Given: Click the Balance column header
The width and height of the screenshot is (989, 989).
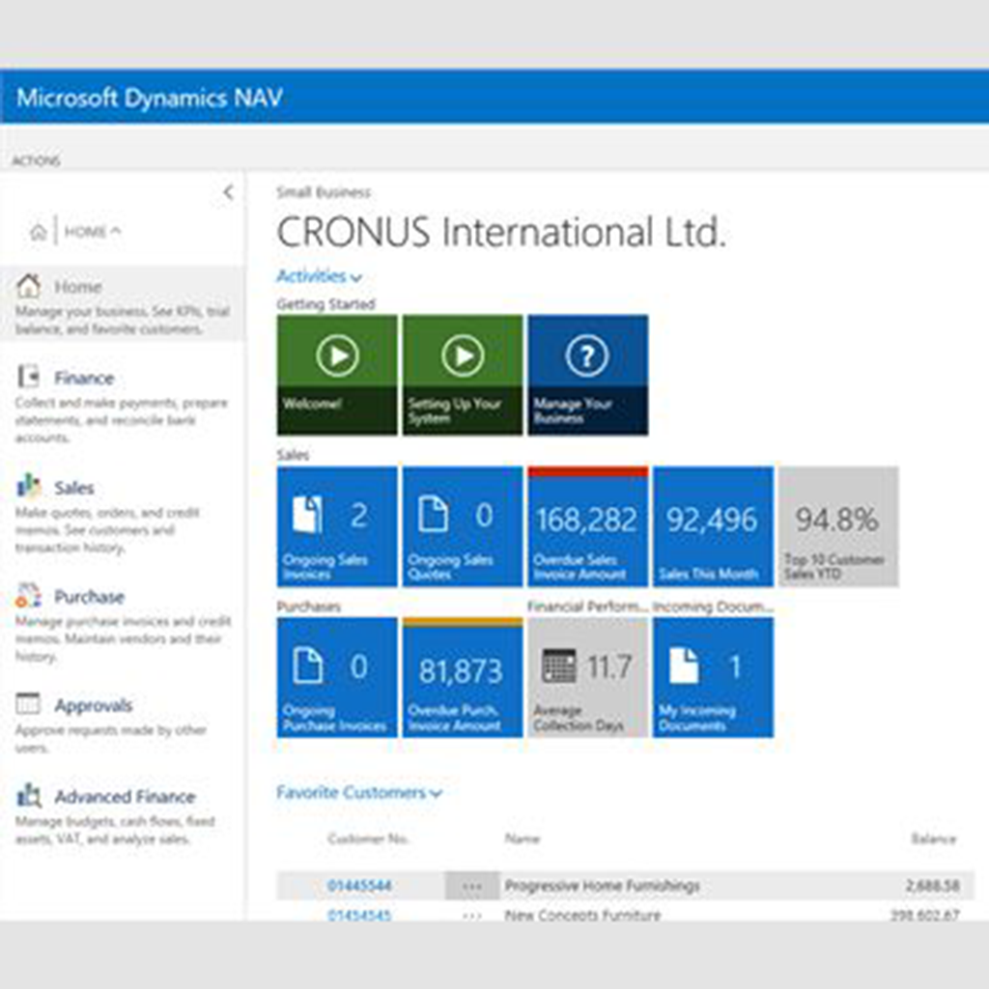Looking at the screenshot, I should point(934,838).
